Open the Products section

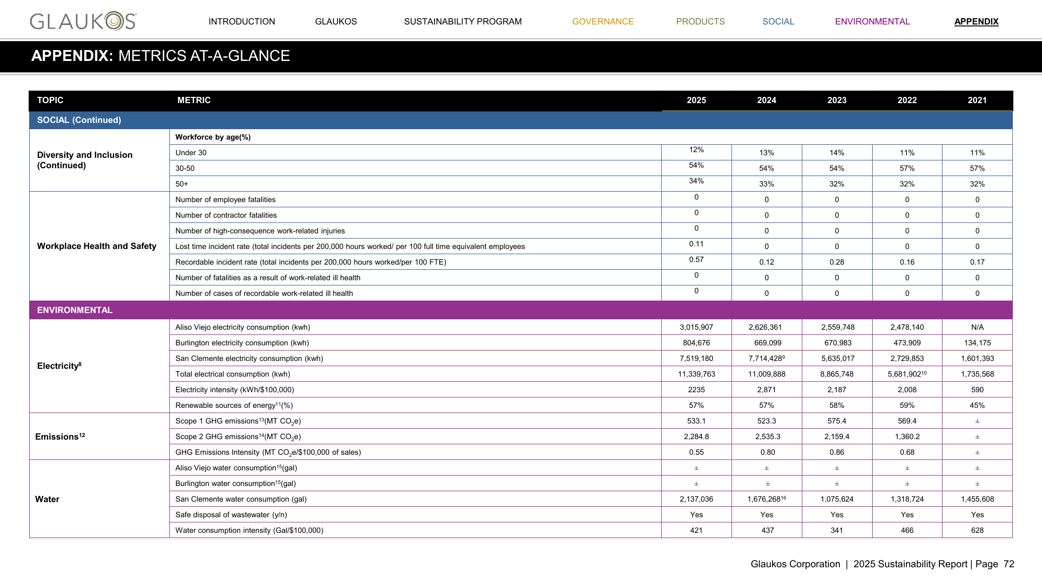point(700,21)
